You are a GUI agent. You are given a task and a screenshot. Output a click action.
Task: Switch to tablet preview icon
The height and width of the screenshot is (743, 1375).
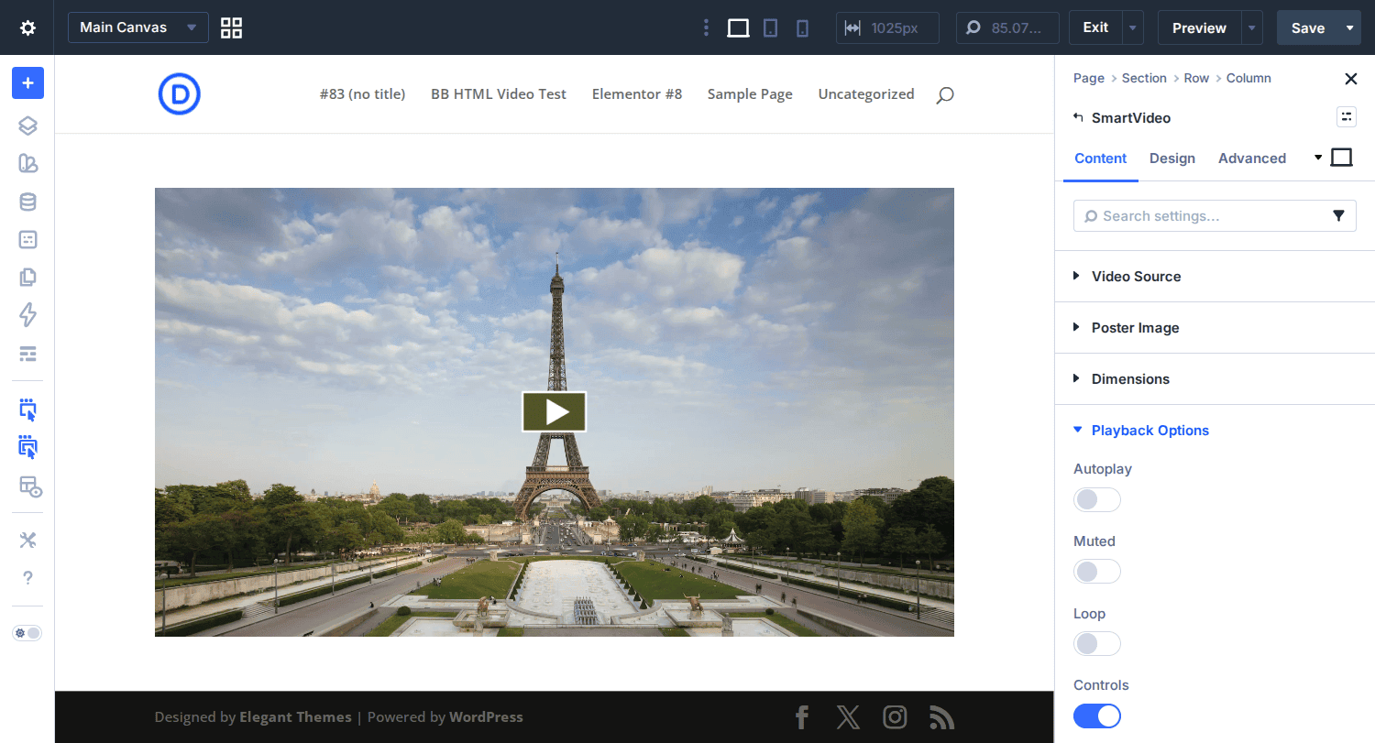point(770,27)
